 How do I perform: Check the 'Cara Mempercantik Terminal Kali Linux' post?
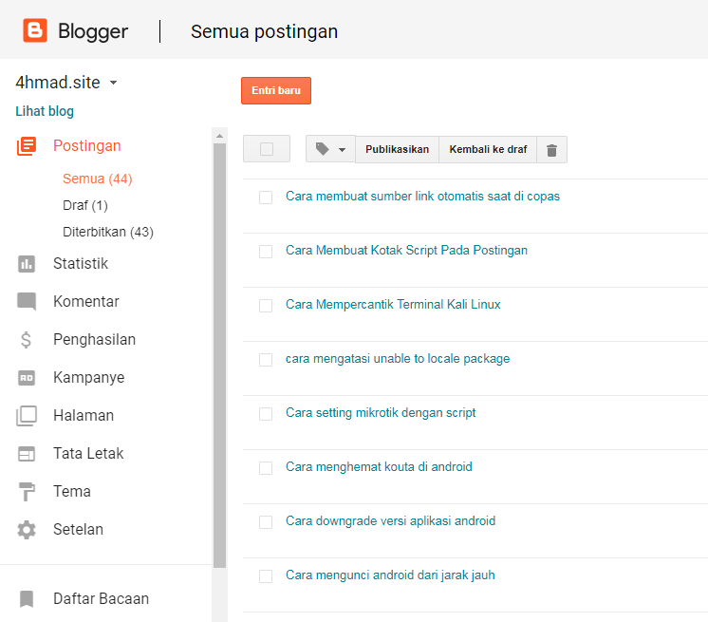(266, 306)
